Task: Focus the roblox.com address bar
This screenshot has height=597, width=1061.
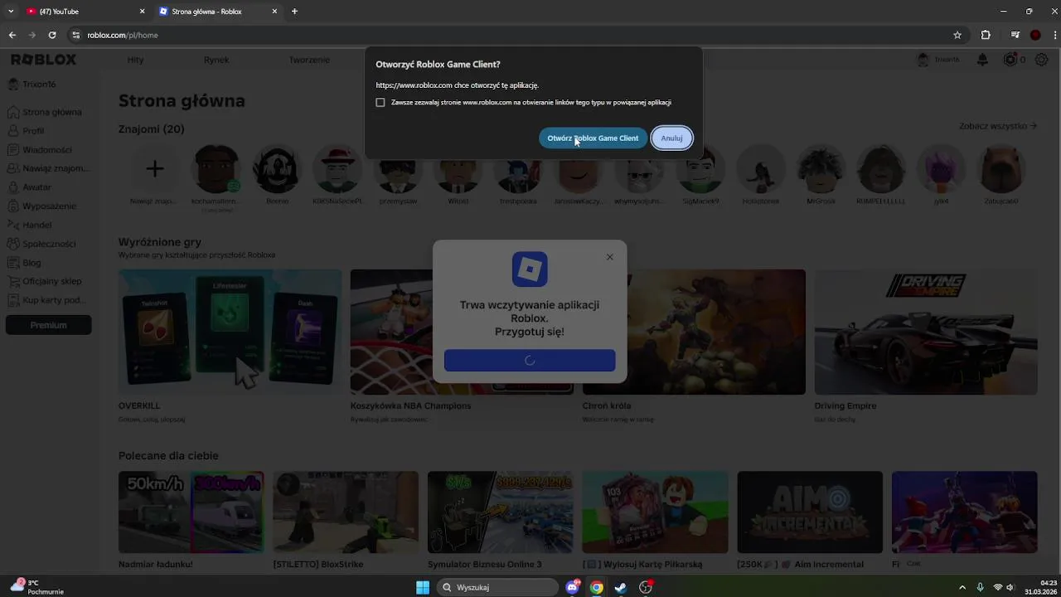Action: pos(514,35)
